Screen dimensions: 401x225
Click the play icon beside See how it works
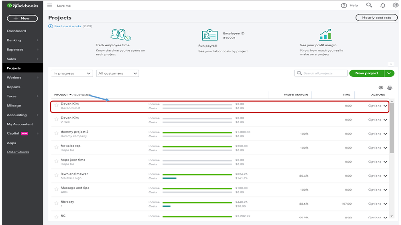click(51, 26)
